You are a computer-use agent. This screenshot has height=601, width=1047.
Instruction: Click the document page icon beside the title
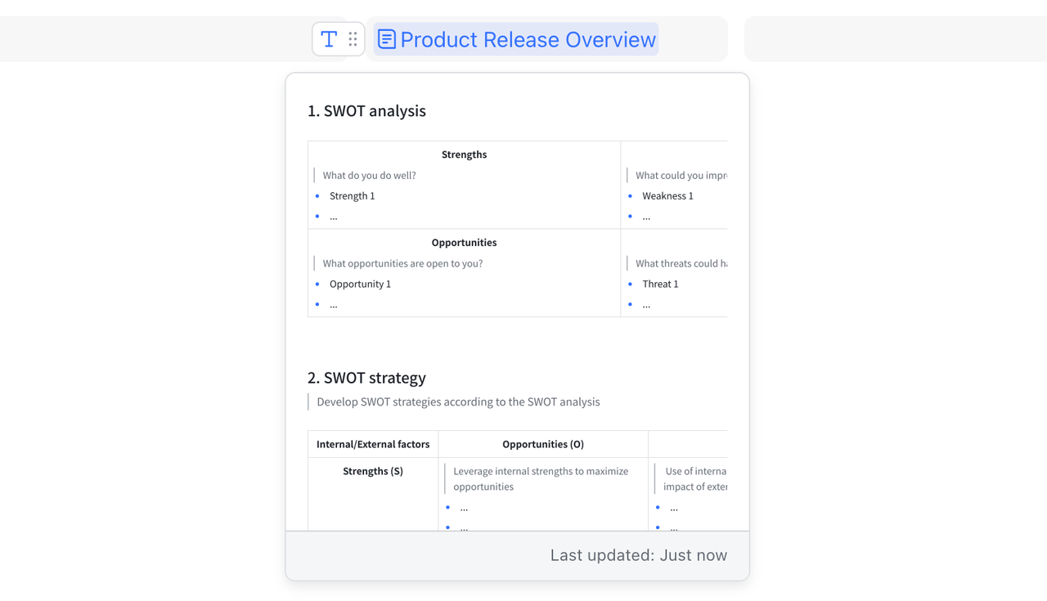pyautogui.click(x=386, y=38)
